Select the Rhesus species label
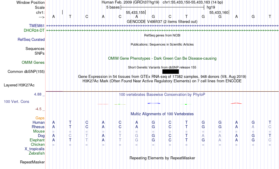 click(38, 127)
